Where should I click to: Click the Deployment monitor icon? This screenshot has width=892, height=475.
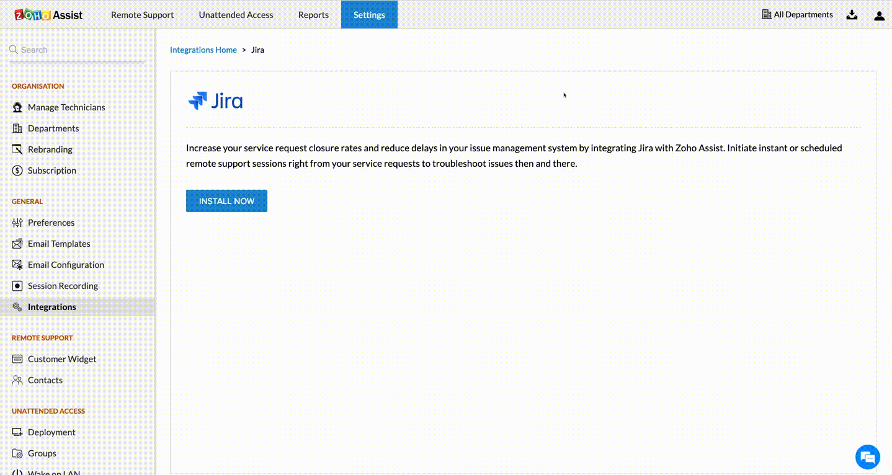pos(17,432)
